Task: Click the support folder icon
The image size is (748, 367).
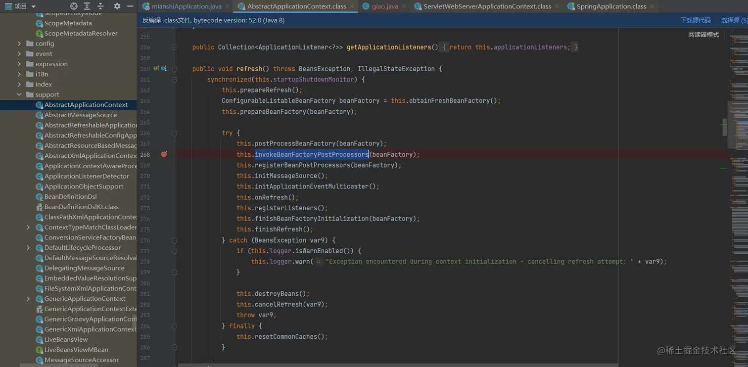Action: tap(30, 94)
